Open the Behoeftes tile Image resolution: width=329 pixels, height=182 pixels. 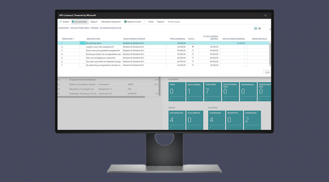tap(234, 120)
